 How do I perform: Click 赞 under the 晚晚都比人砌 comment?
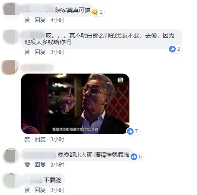(27, 165)
